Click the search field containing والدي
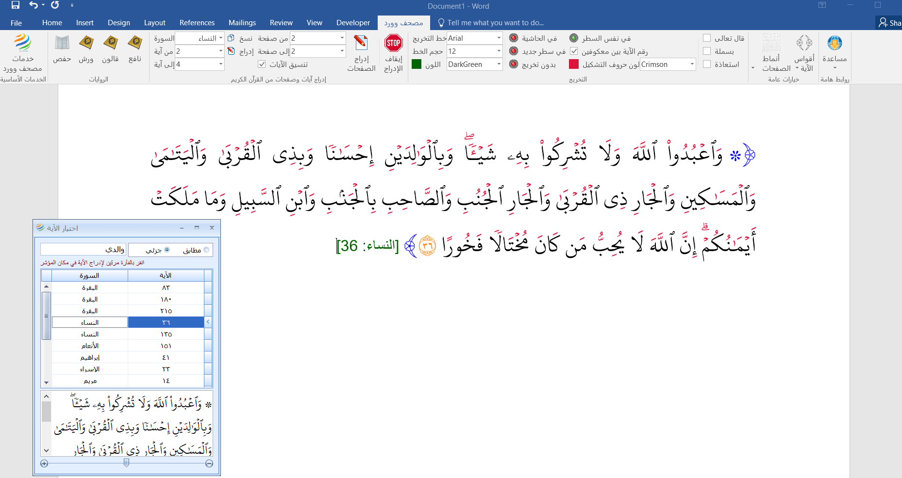Screen dimensions: 902x478 pyautogui.click(x=83, y=250)
